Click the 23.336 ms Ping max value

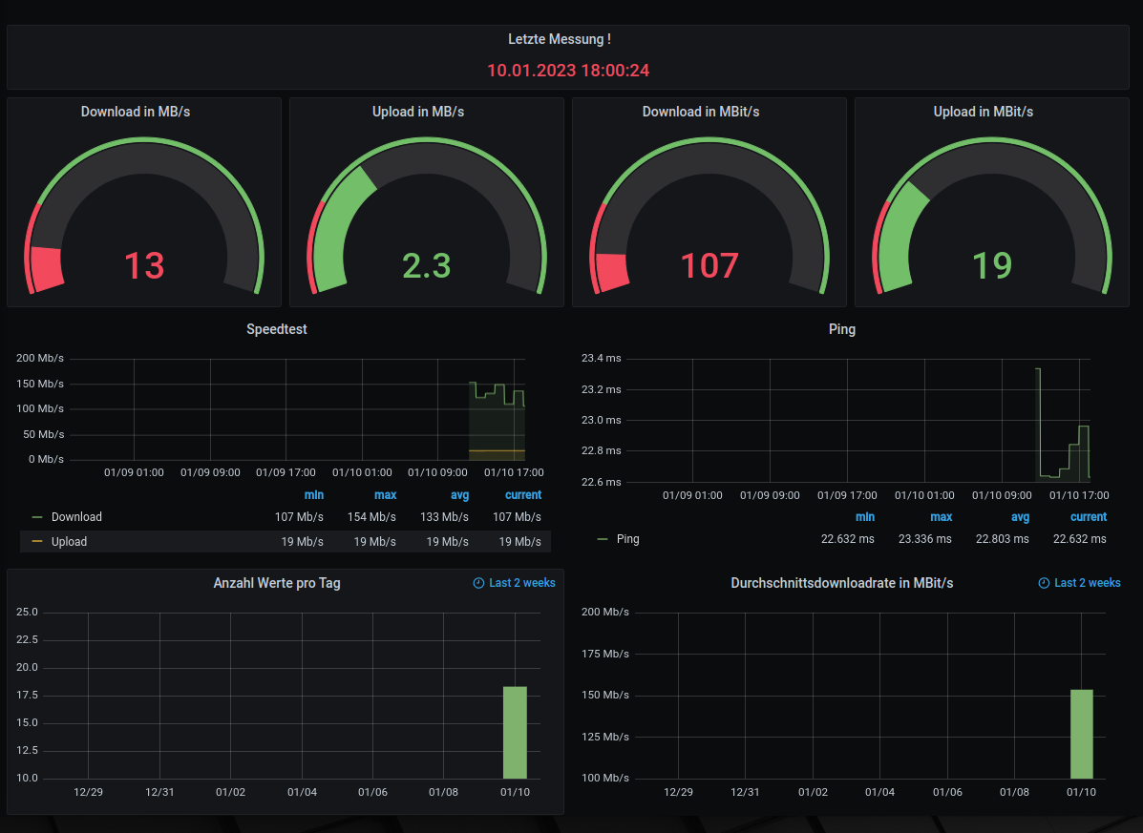click(x=925, y=539)
